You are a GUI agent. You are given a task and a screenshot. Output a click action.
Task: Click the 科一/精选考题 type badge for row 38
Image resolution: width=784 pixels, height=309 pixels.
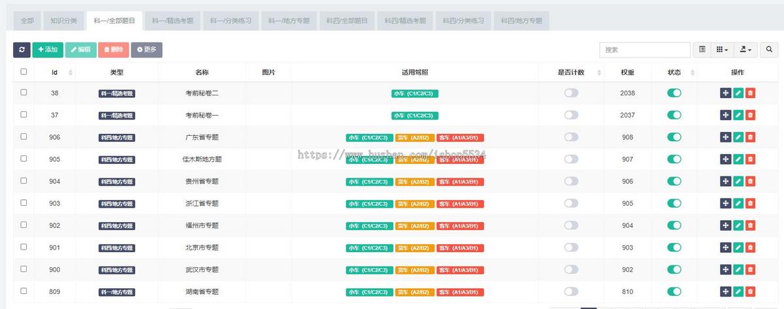(117, 93)
